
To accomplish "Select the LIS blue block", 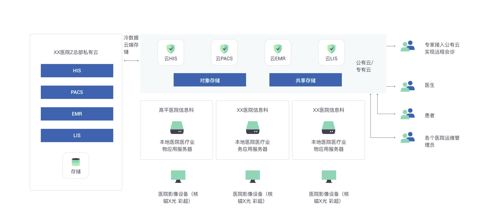I will tap(77, 136).
